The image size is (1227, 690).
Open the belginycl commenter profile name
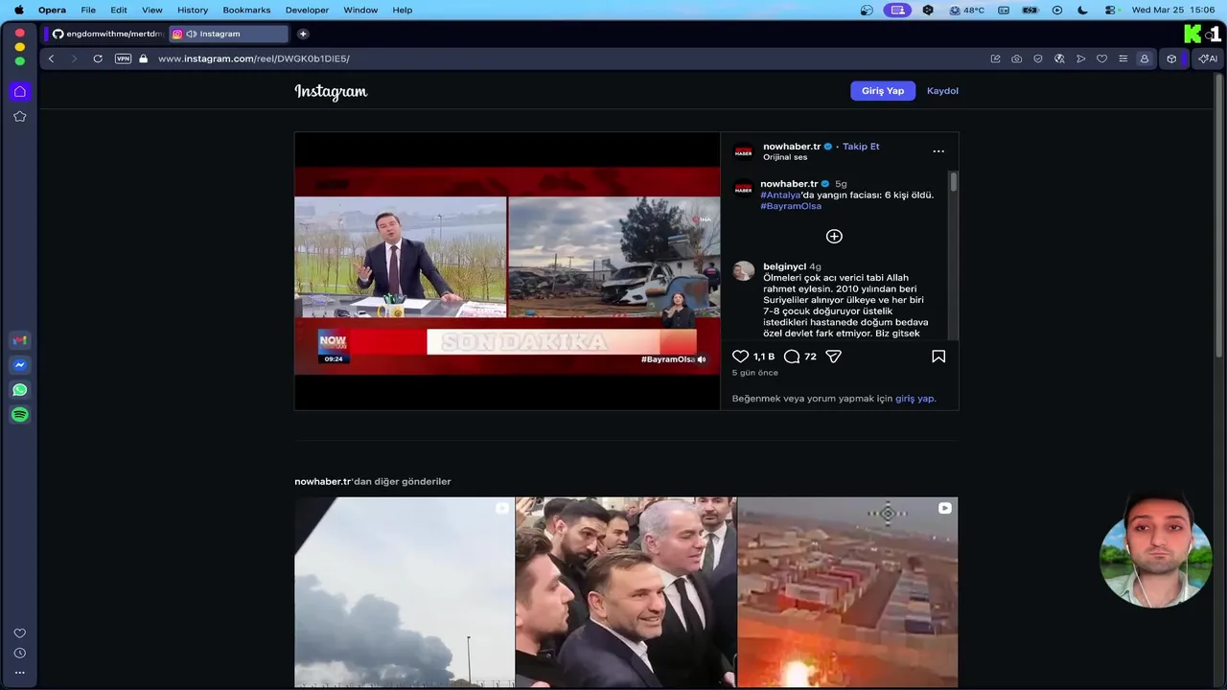tap(784, 266)
